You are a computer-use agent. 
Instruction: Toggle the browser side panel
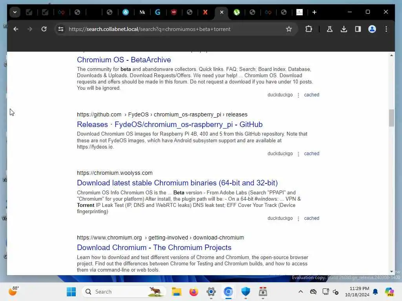click(358, 29)
